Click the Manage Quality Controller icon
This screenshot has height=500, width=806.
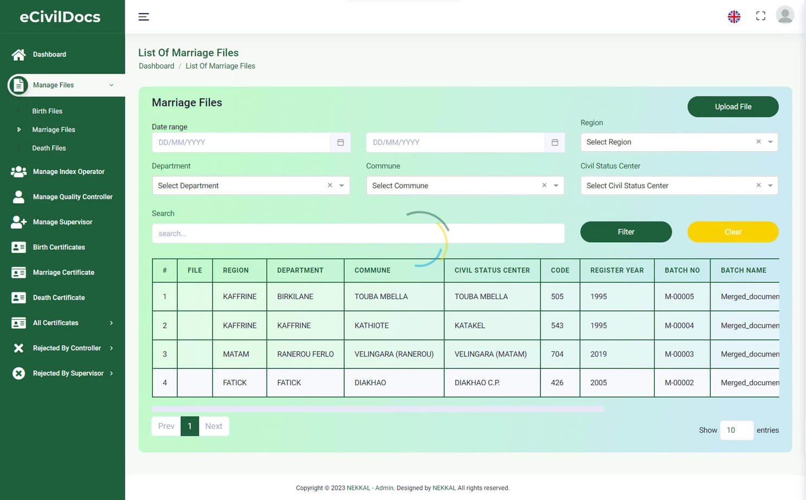pos(18,197)
